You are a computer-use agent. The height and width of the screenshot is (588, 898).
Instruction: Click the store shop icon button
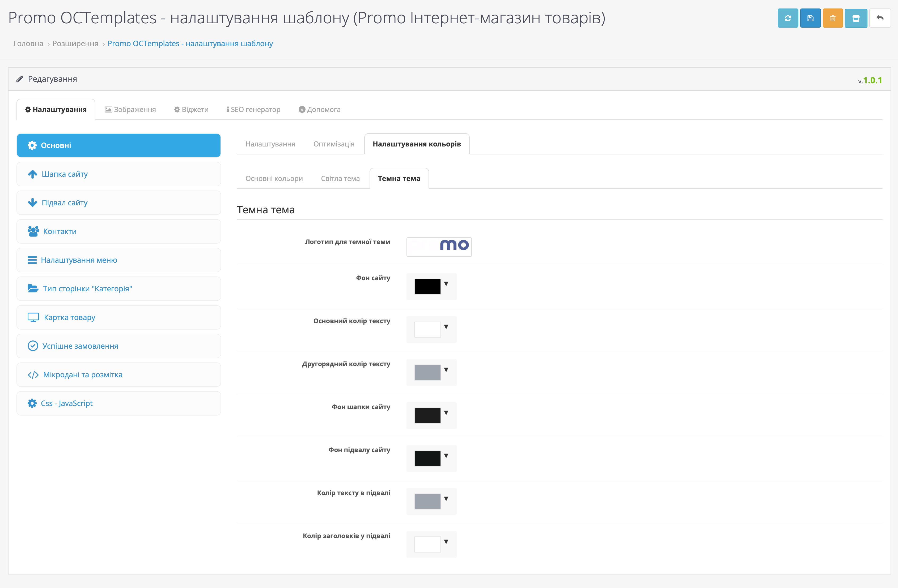856,18
